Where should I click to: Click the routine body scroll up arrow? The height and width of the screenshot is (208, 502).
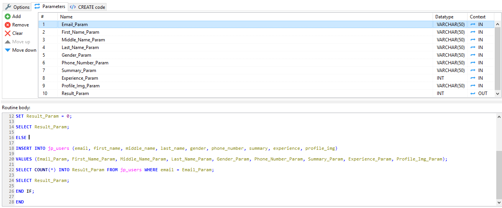(x=499, y=116)
